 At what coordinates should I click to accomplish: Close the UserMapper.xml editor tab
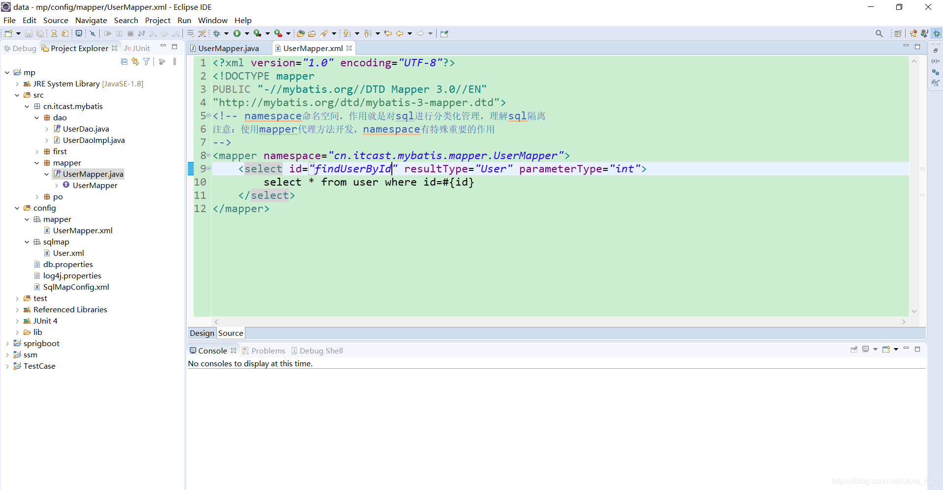coord(349,48)
